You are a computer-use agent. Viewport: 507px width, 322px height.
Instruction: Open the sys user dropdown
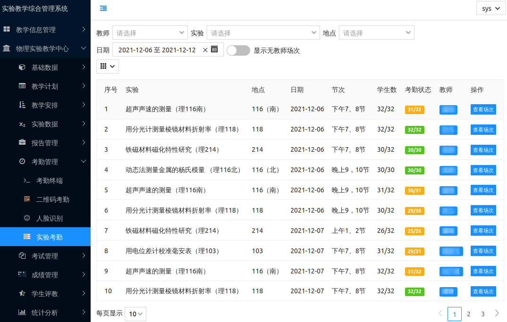click(491, 8)
